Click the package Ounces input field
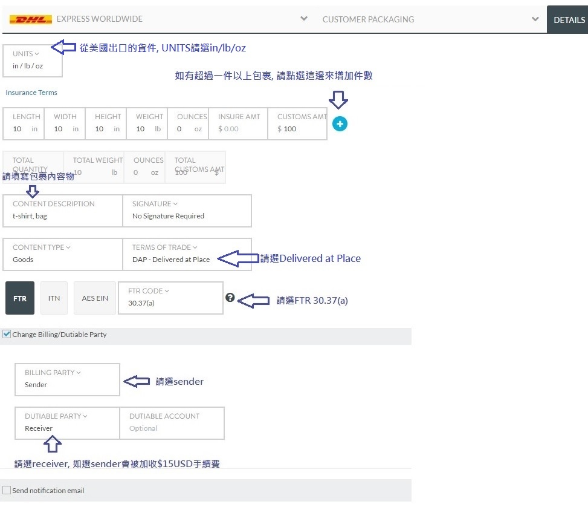Viewport: 588px width, 507px height. [x=188, y=124]
